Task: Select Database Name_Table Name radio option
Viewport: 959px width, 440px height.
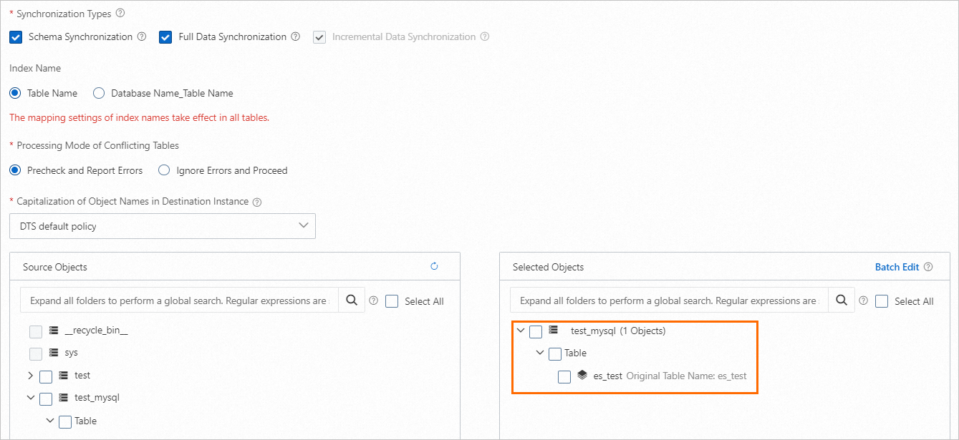Action: tap(99, 93)
